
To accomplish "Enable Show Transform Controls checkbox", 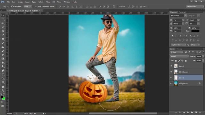I will click(36, 6).
